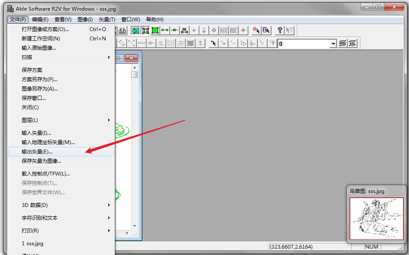Select the green two-node line editing tool
Screen dimensions: 409x255
point(165,30)
